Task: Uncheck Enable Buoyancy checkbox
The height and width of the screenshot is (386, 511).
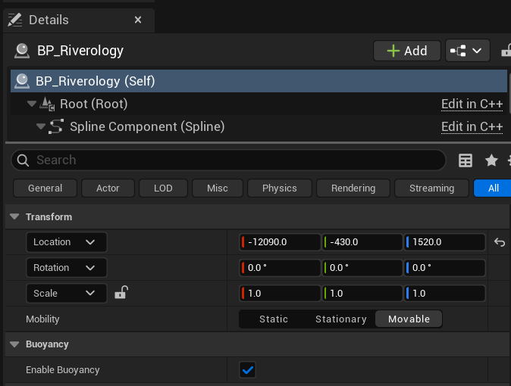Action: click(x=247, y=370)
